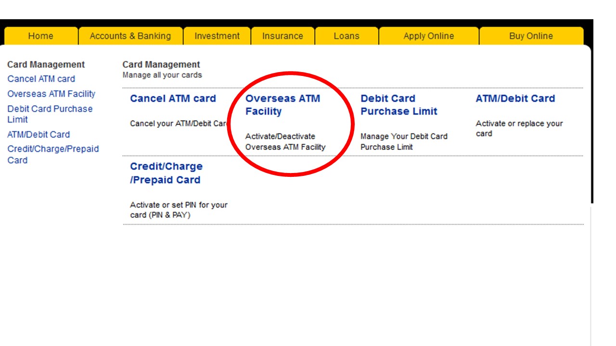The height and width of the screenshot is (346, 616).
Task: Select the Investment tab
Action: pos(217,36)
